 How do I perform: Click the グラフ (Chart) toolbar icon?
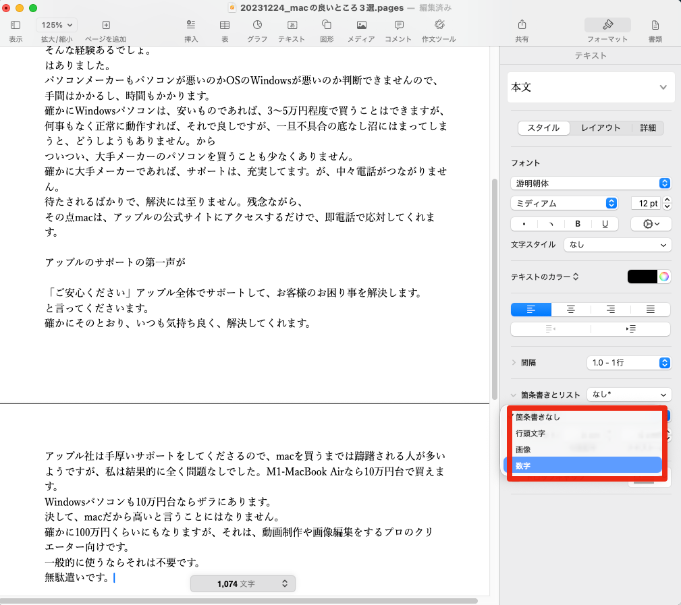pos(257,30)
